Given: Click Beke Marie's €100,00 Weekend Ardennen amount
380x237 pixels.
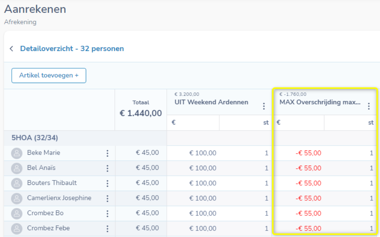Looking at the screenshot, I should click(x=203, y=153).
